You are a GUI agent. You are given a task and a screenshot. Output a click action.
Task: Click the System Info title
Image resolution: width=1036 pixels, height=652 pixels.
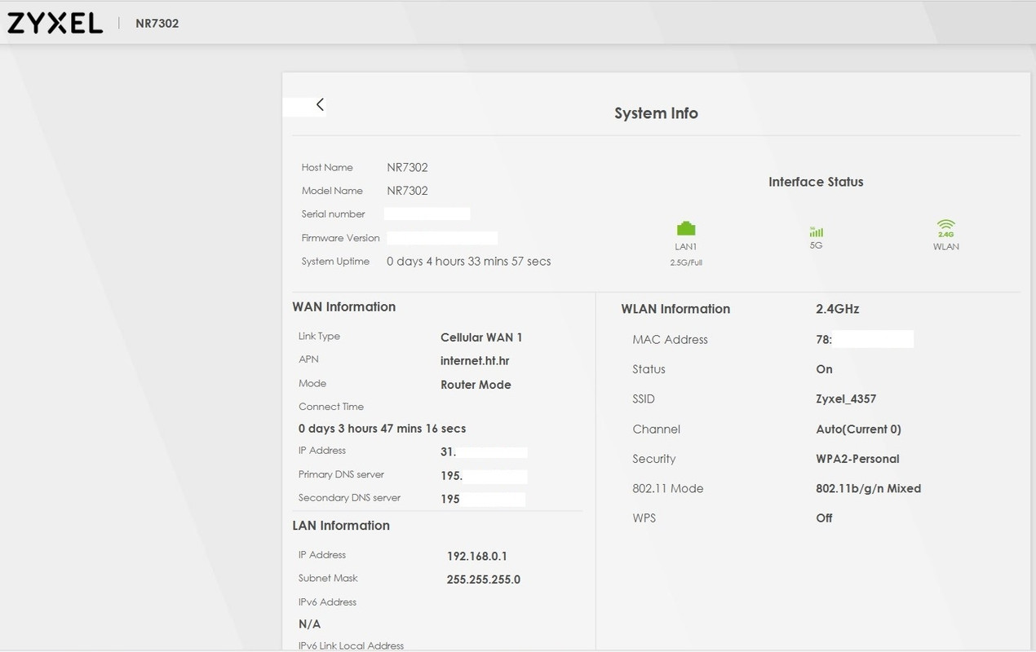[656, 113]
